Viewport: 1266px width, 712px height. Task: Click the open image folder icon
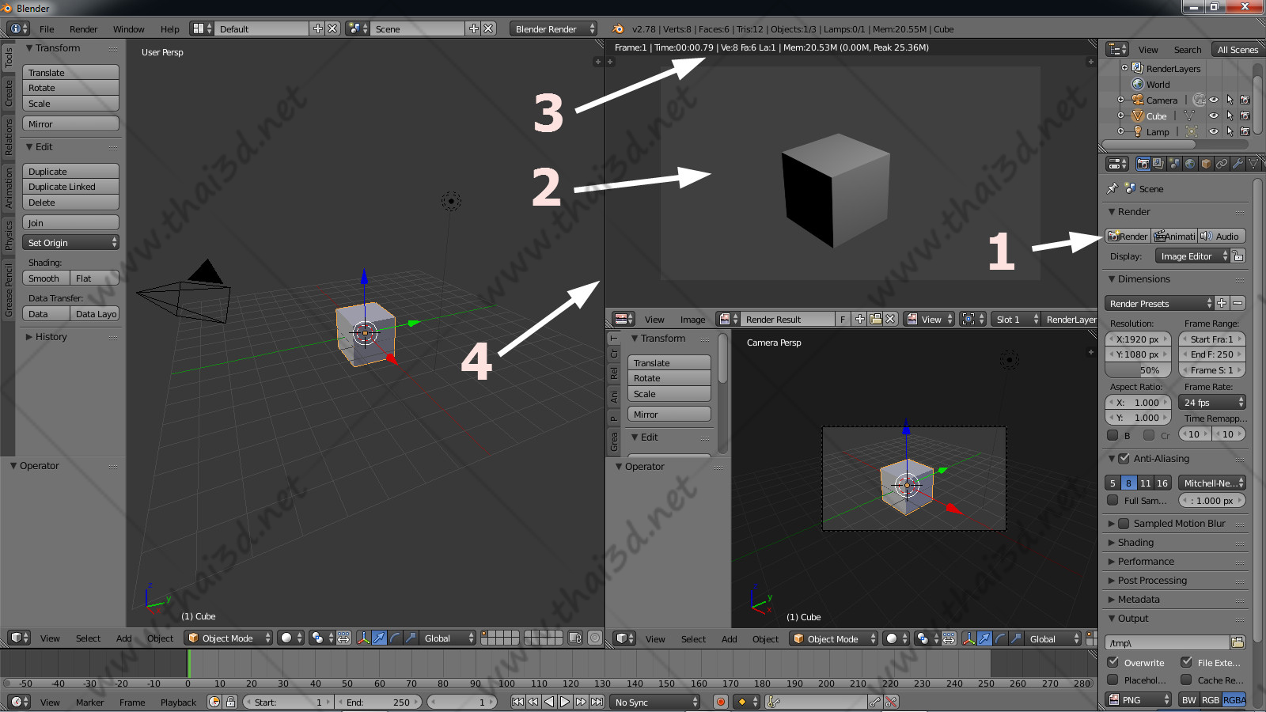875,319
